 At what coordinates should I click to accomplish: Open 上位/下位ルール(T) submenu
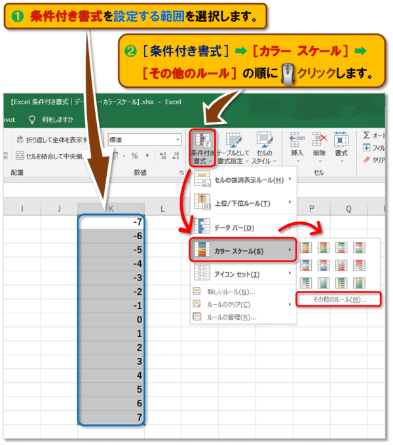pyautogui.click(x=243, y=203)
